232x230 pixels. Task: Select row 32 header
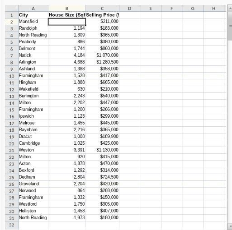coord(12,225)
